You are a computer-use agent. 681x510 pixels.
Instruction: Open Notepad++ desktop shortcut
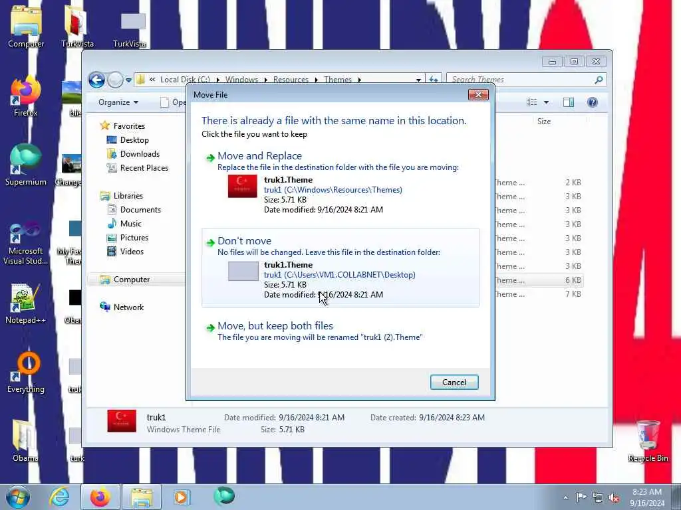(x=26, y=303)
